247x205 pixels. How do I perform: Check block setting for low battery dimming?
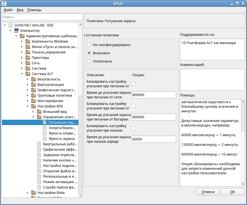click(133, 128)
